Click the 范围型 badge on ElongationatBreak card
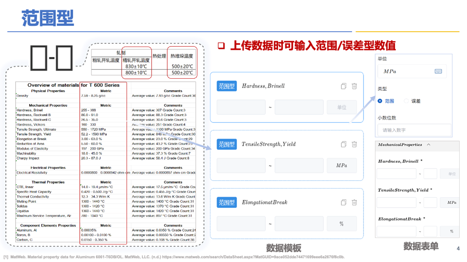This screenshot has width=467, height=262. [227, 203]
